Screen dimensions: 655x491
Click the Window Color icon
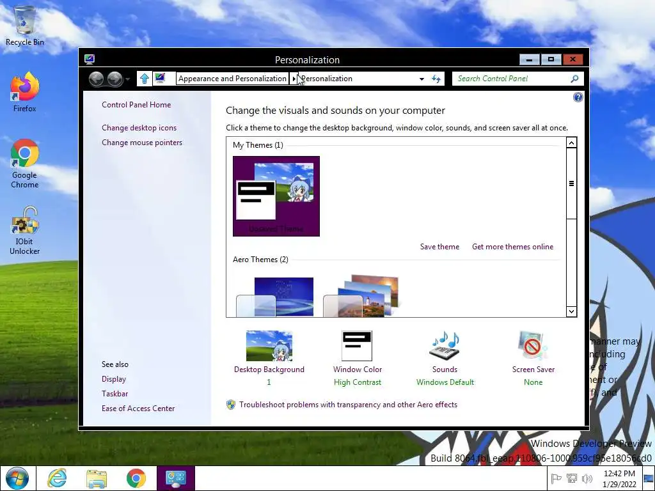(357, 346)
